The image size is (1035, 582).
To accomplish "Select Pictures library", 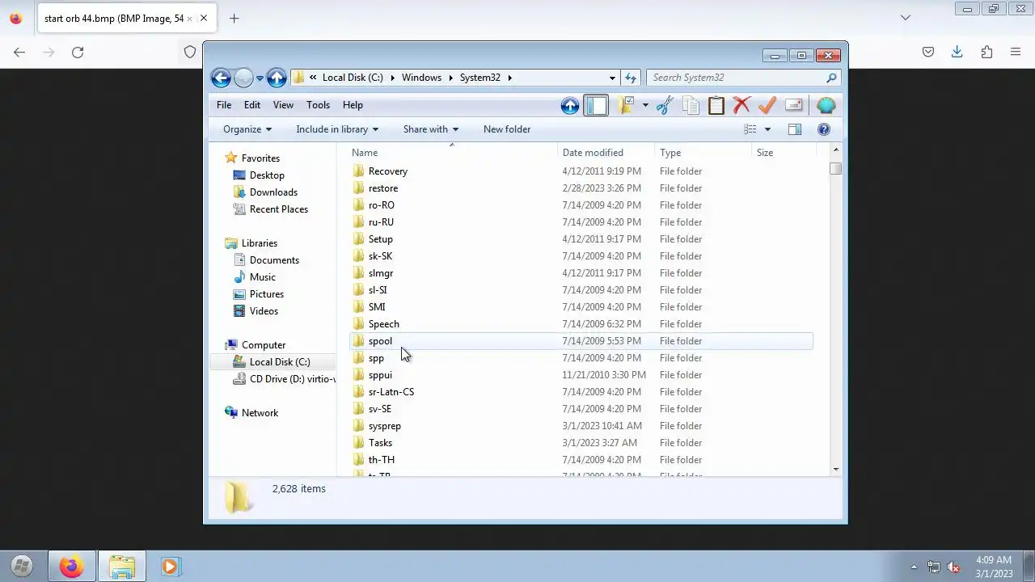I will [x=266, y=294].
